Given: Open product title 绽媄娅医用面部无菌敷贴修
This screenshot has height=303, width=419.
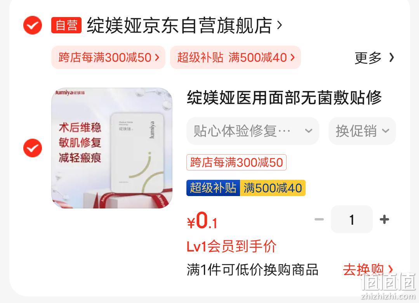Looking at the screenshot, I should point(284,98).
